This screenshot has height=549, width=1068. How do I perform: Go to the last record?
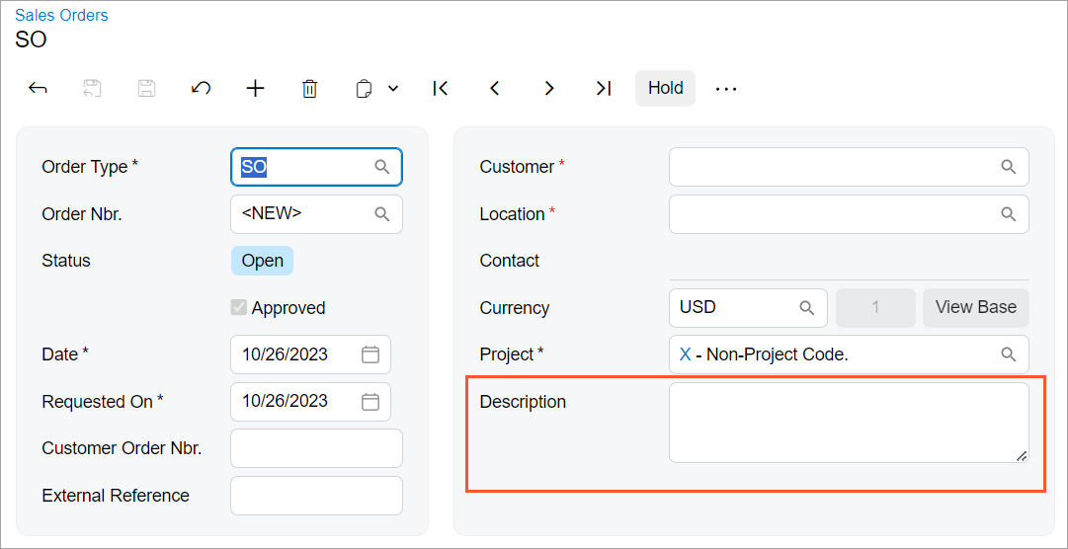click(604, 88)
